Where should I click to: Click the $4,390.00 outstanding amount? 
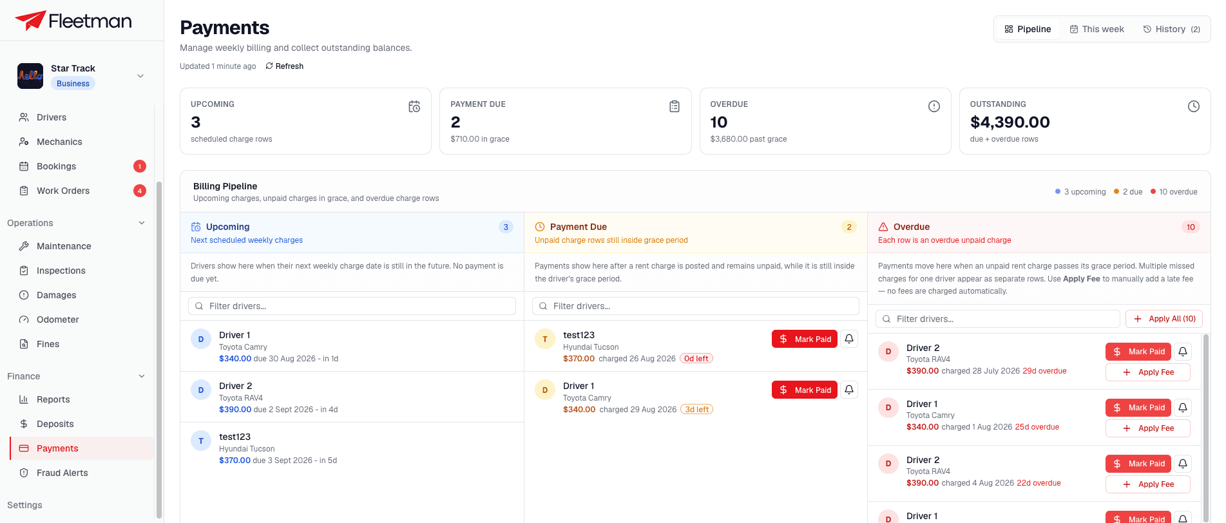(1010, 122)
